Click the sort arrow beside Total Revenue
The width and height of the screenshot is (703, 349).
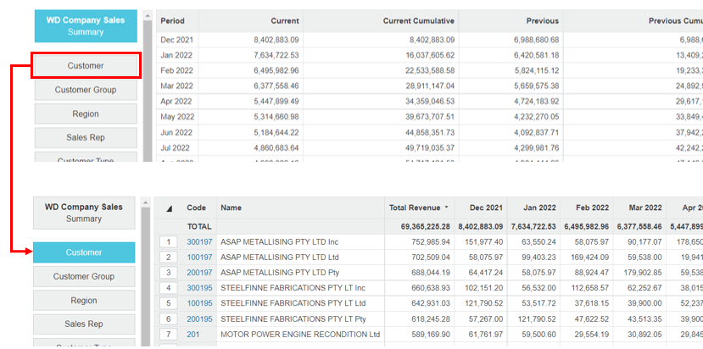coord(446,208)
